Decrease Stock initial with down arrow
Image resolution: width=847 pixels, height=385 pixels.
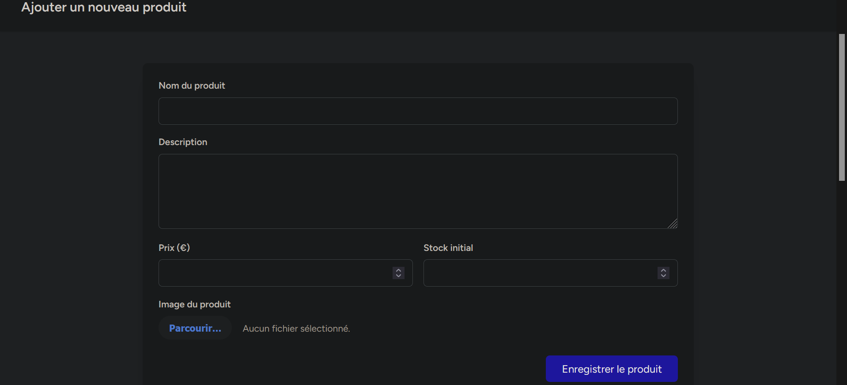point(663,276)
